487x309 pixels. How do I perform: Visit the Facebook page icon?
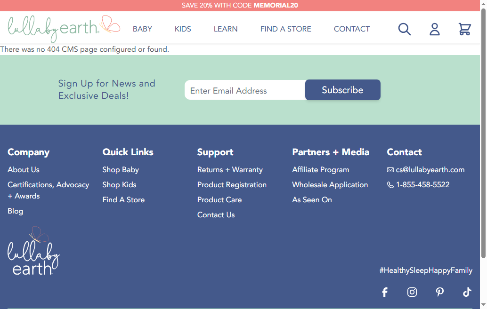385,292
